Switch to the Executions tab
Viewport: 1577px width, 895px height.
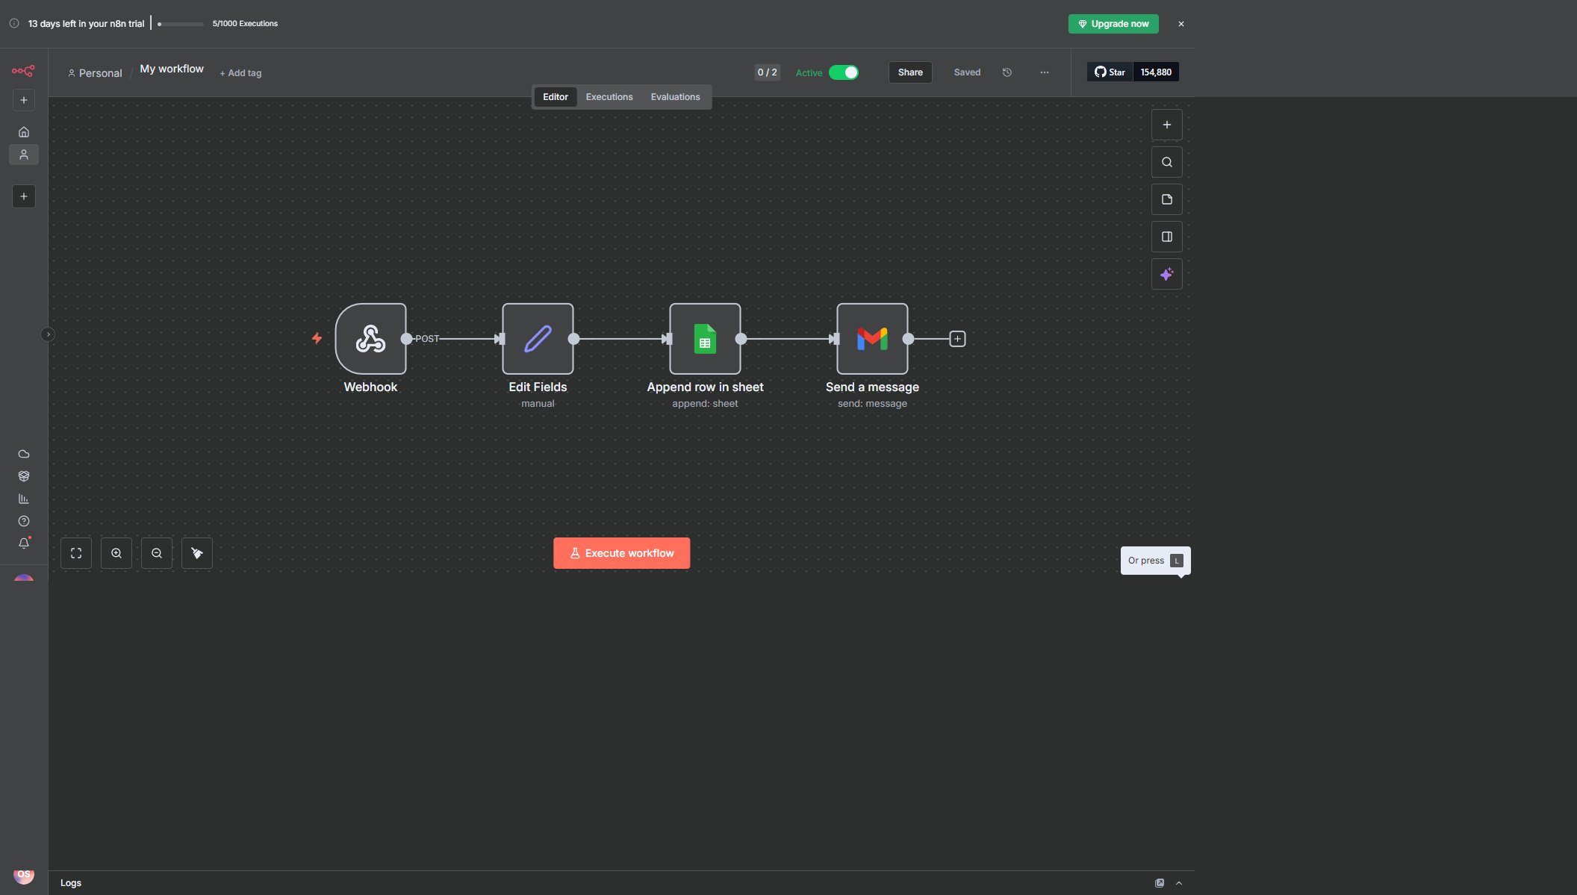609,97
